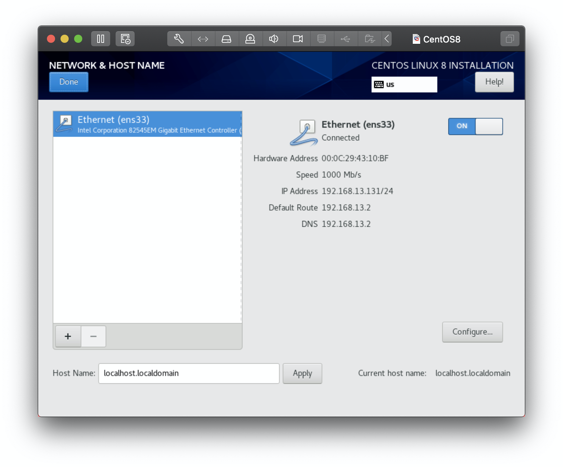
Task: Click the current host name localhost.localdomain text
Action: click(473, 373)
